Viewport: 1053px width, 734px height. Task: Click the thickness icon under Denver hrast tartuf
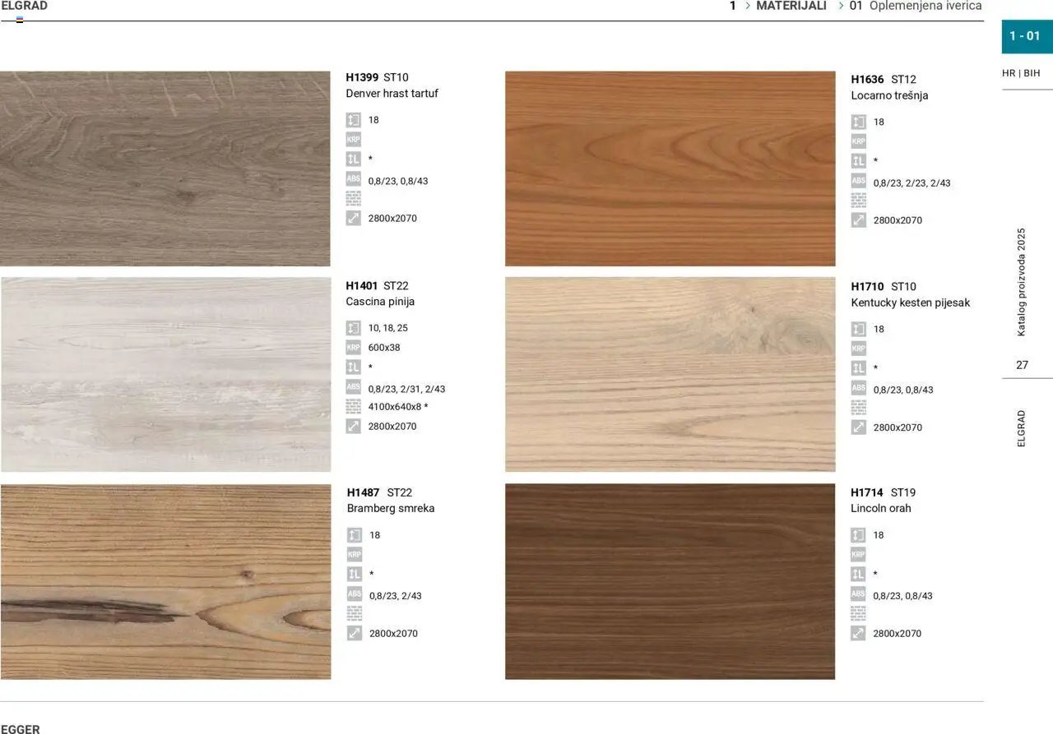coord(353,120)
